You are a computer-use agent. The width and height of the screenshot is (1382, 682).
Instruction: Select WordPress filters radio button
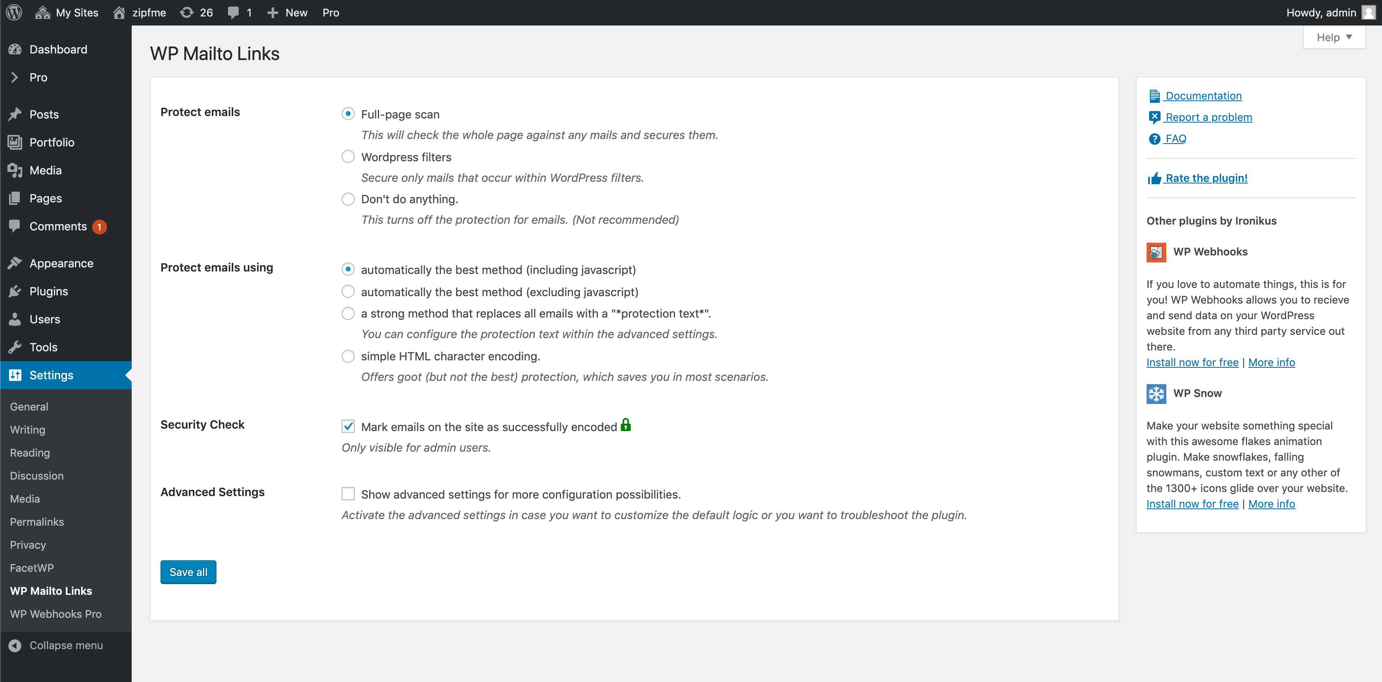pyautogui.click(x=348, y=156)
